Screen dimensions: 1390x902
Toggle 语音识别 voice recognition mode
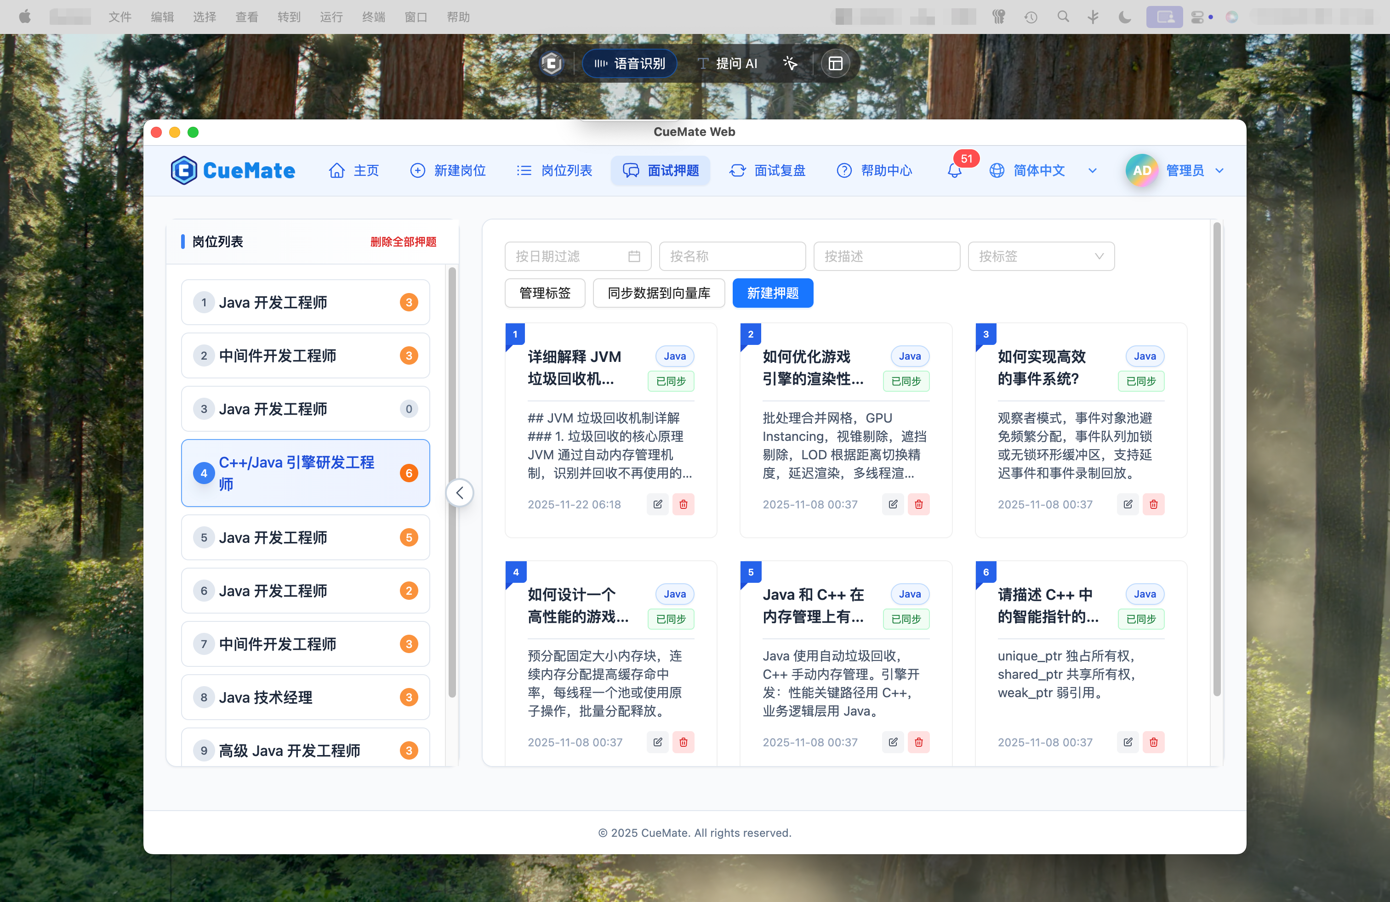630,63
